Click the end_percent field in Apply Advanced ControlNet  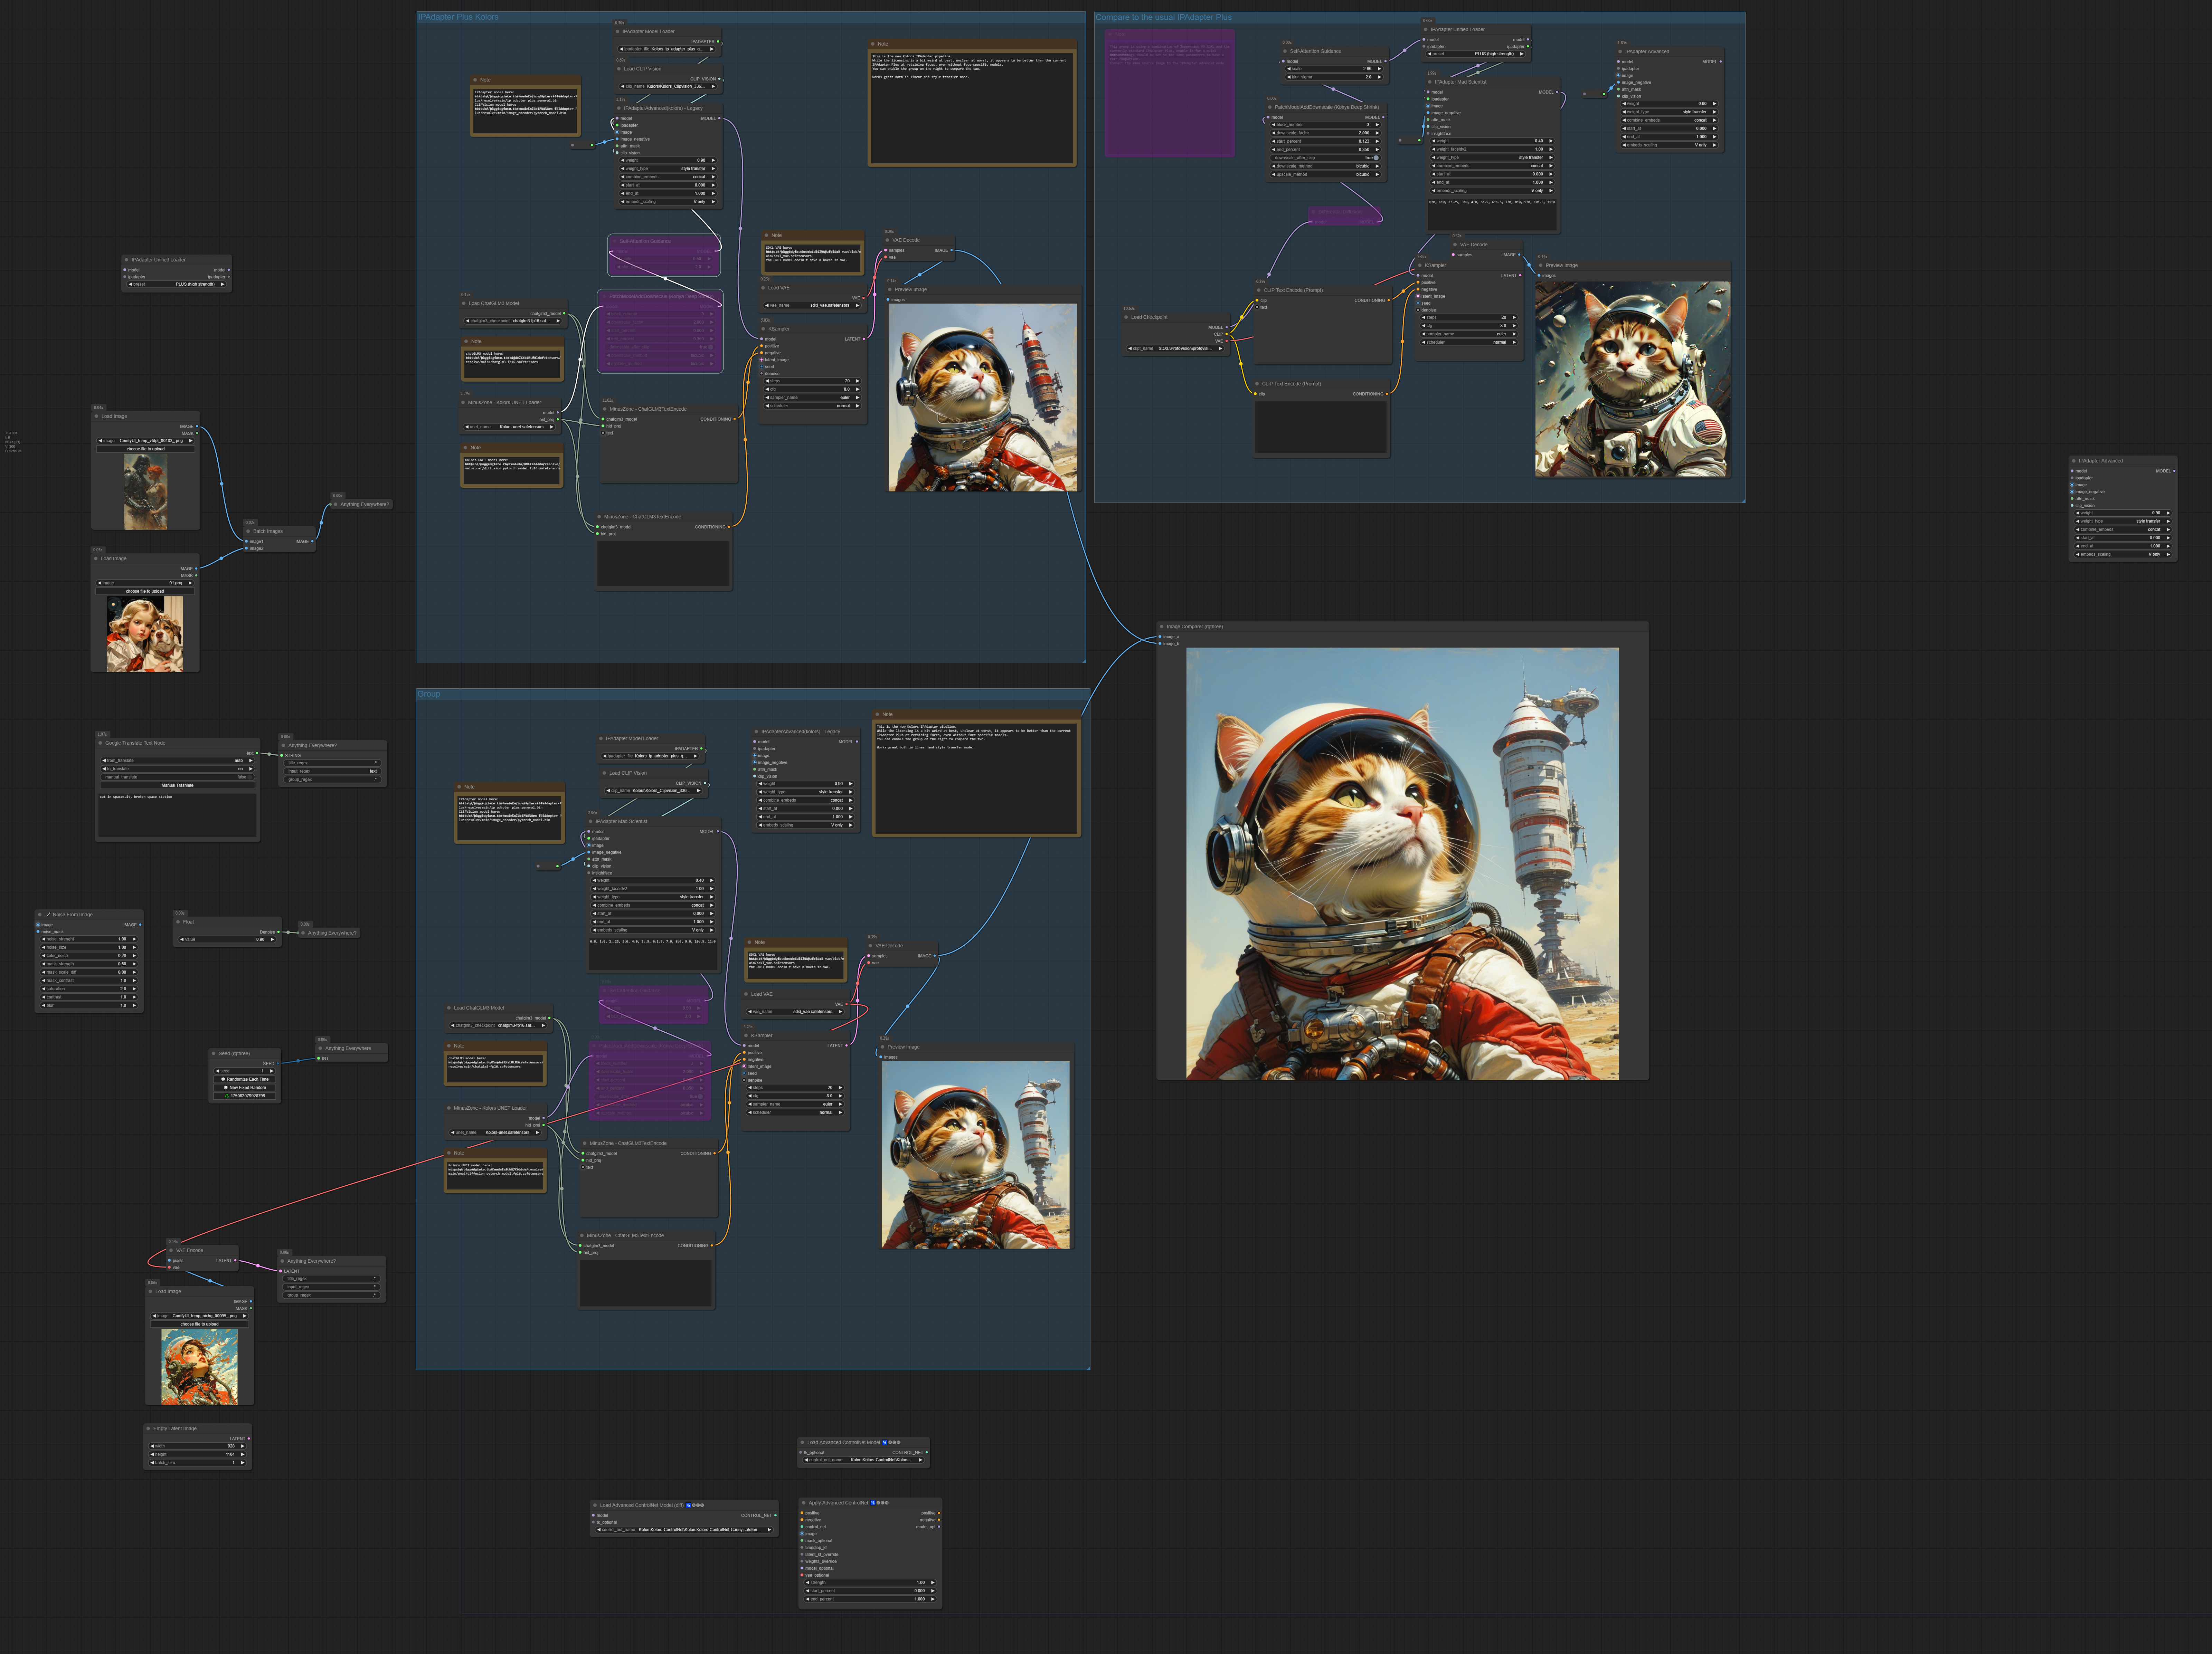coord(870,1599)
